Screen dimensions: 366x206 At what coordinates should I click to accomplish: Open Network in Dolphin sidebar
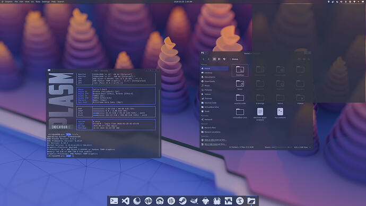tap(214, 119)
